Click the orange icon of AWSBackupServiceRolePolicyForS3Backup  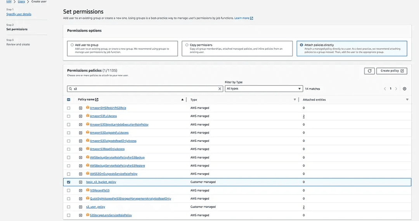[x=88, y=157]
